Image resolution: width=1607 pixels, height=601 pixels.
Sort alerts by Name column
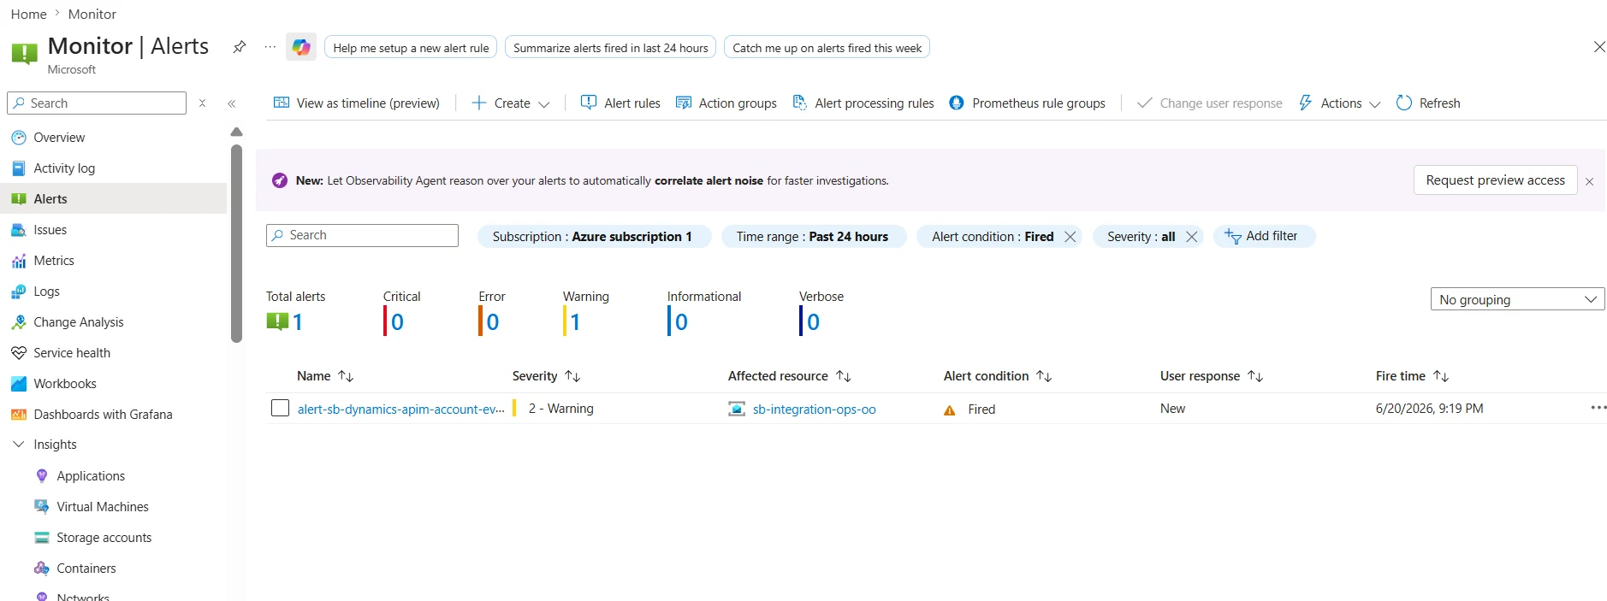point(325,376)
